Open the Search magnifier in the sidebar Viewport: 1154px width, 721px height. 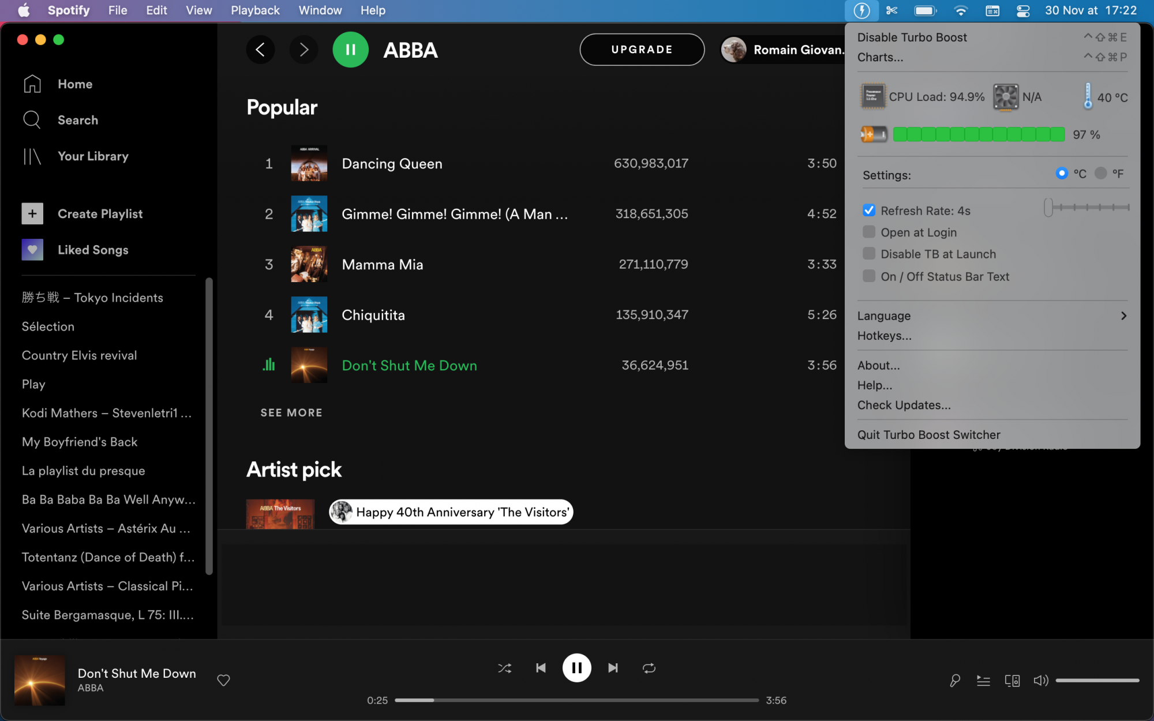(x=32, y=120)
